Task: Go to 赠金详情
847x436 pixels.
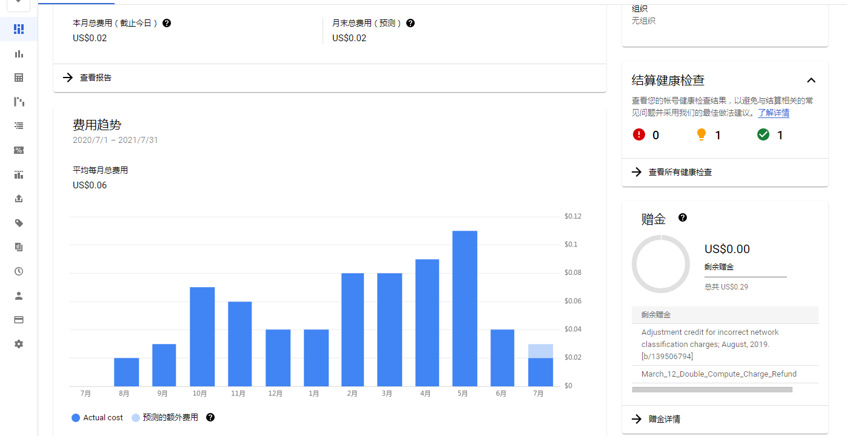Action: 664,419
